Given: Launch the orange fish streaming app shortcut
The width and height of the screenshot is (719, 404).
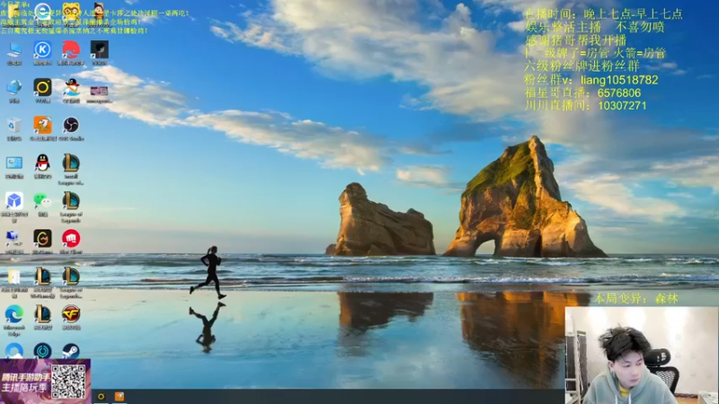Looking at the screenshot, I should (42, 125).
